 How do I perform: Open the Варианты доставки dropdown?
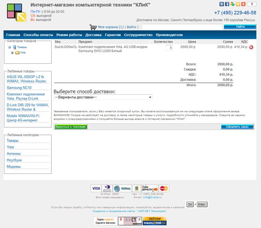(103, 97)
